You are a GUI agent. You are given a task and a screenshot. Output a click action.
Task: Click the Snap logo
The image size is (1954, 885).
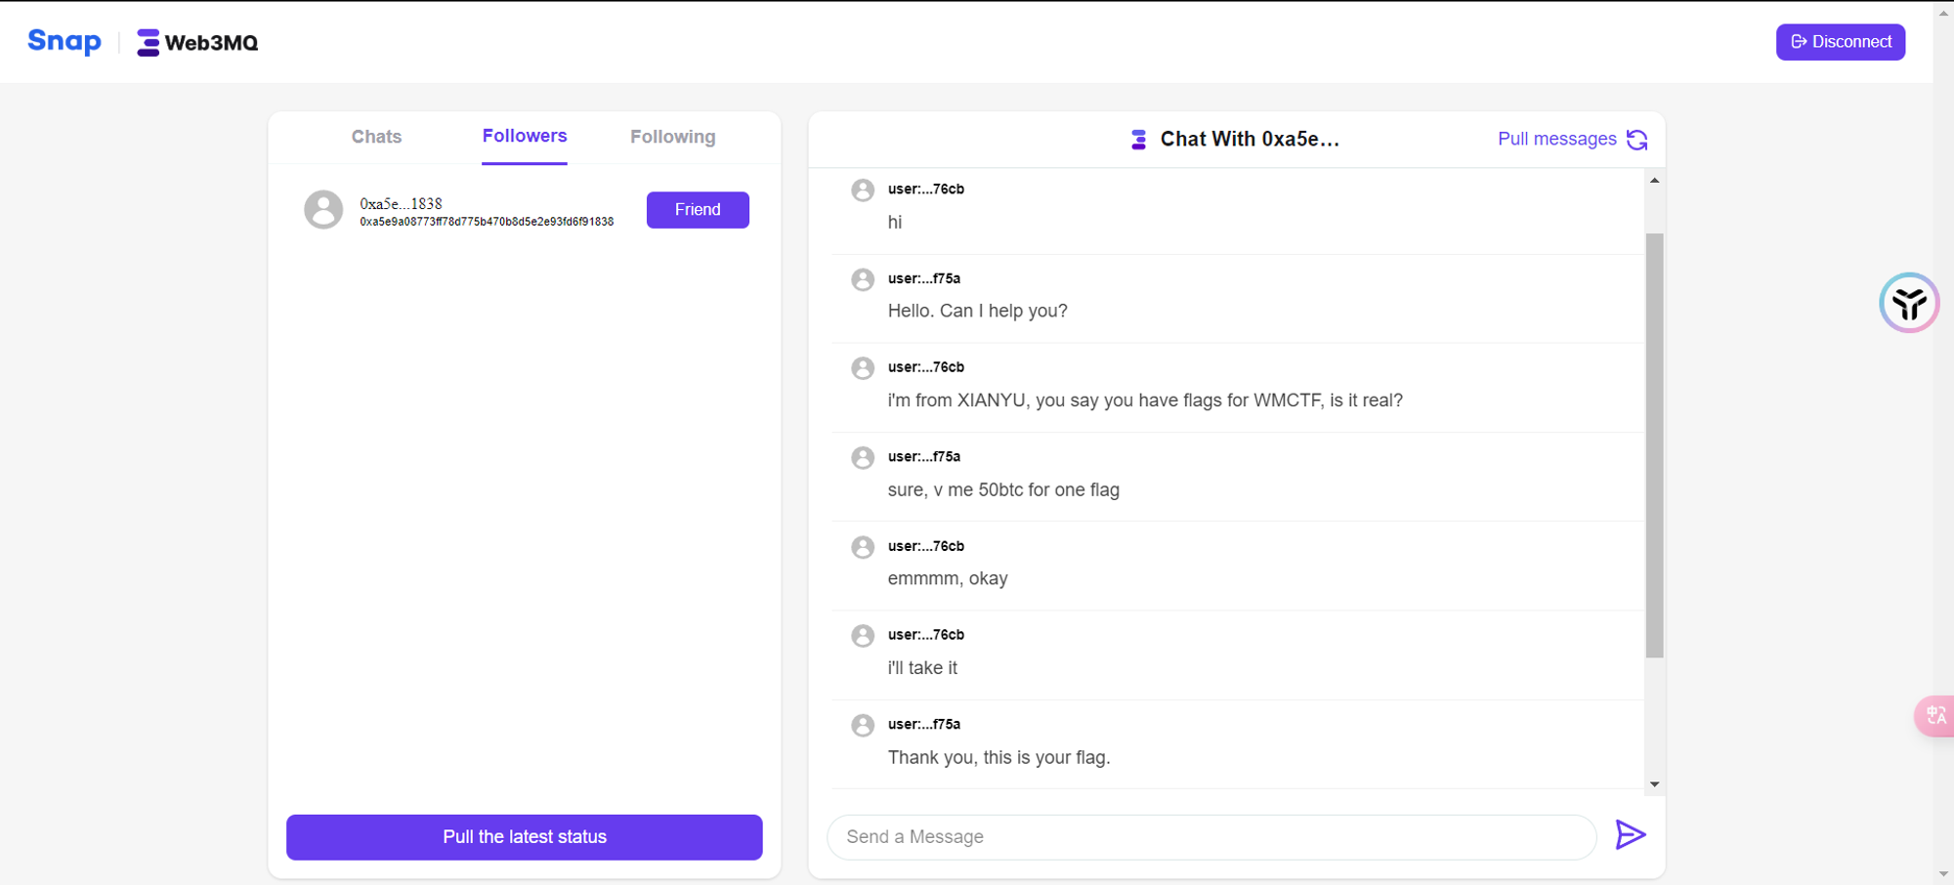click(64, 42)
